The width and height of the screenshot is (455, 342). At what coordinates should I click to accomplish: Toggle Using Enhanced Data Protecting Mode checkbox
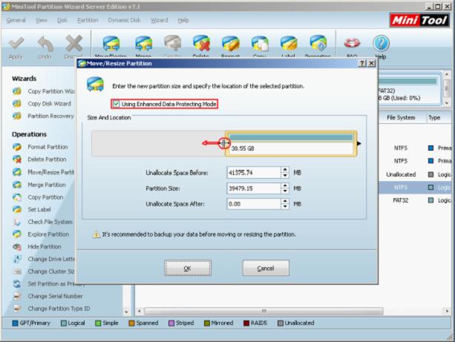click(116, 104)
